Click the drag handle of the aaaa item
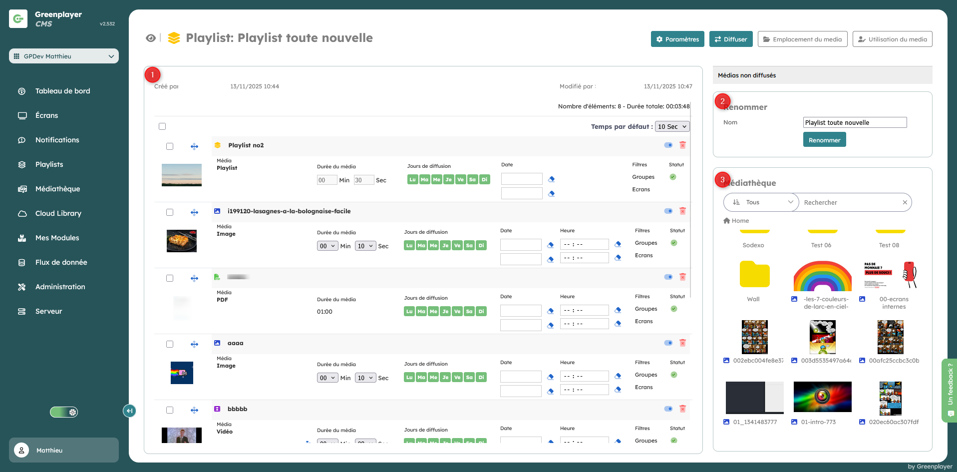The image size is (957, 472). pyautogui.click(x=194, y=344)
